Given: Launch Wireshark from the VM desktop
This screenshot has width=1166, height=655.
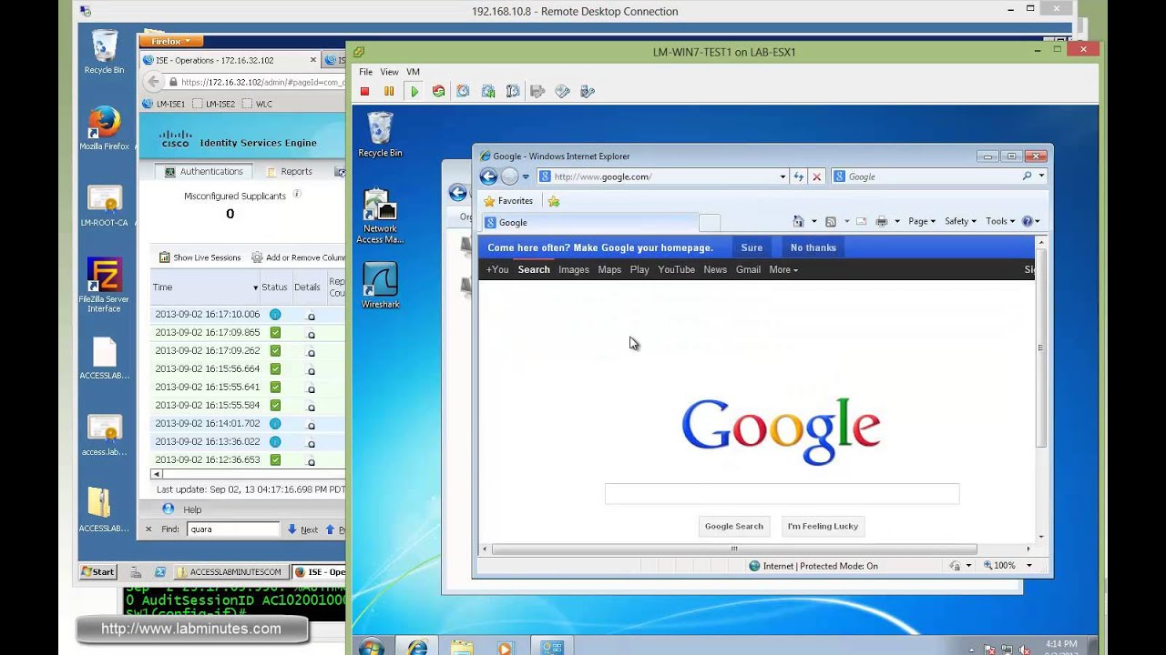Looking at the screenshot, I should click(380, 286).
